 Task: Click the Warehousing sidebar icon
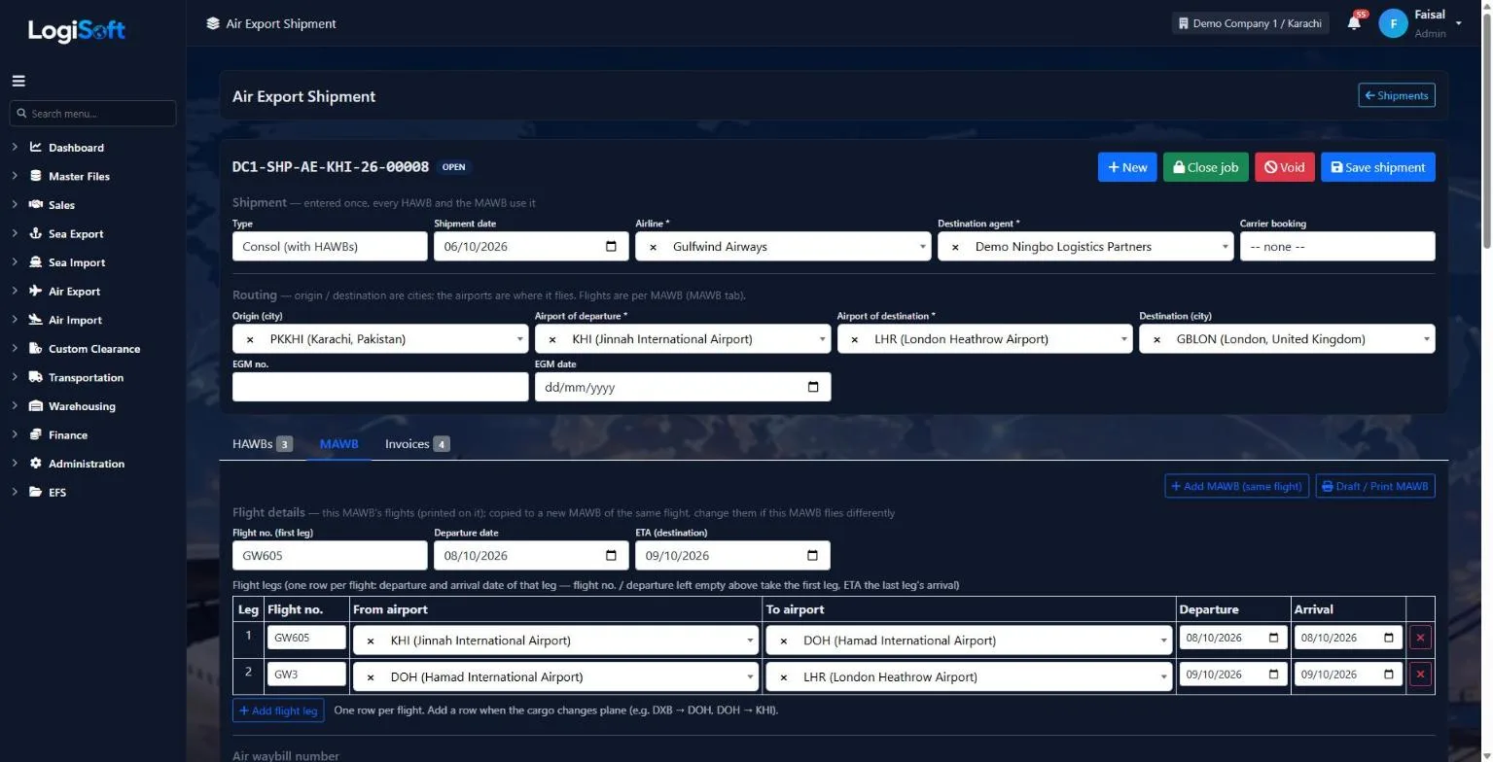tap(36, 406)
